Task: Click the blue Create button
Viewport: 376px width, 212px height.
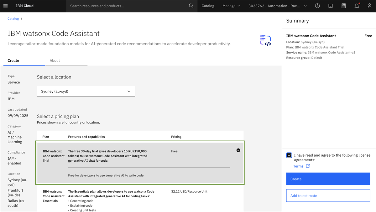Action: (x=328, y=179)
